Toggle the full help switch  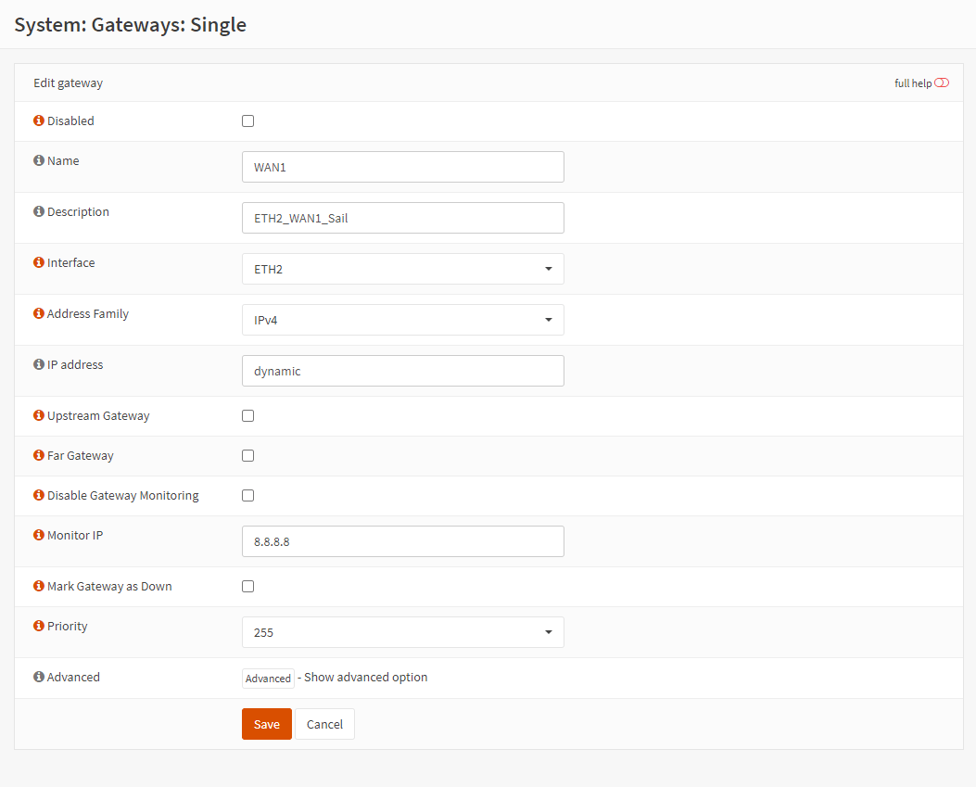[x=942, y=83]
